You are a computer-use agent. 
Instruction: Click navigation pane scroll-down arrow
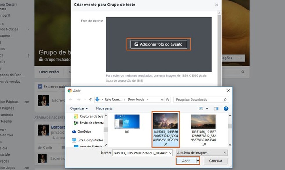point(106,145)
